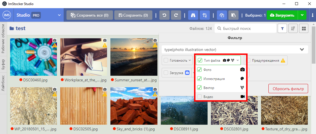
Task: Expand the filter expression chevron
Action: (x=302, y=50)
